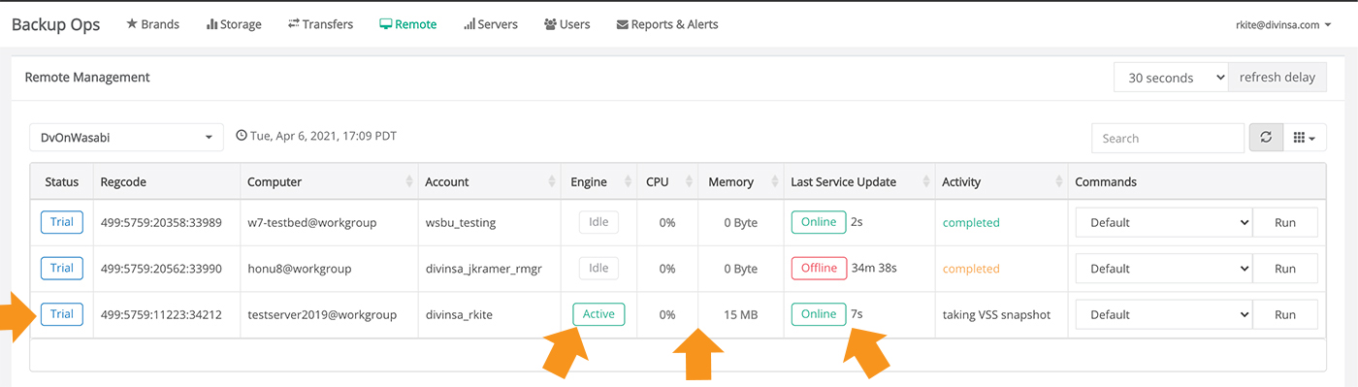Open the Servers section
The image size is (1358, 387).
pos(491,24)
